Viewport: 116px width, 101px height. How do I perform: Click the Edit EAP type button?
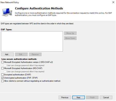tap(21, 54)
